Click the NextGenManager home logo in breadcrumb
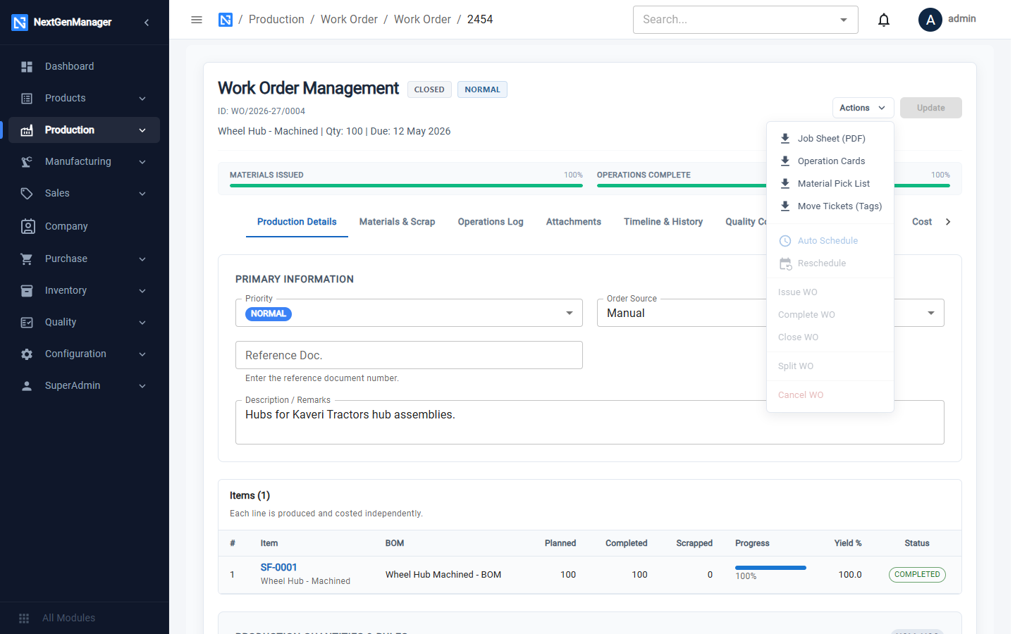The image size is (1015, 634). [226, 20]
